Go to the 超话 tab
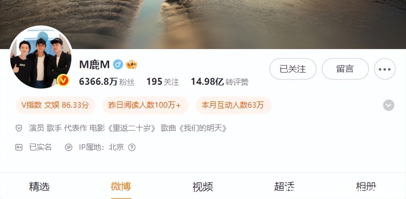Screen dimensions: 406x199 pos(284,187)
